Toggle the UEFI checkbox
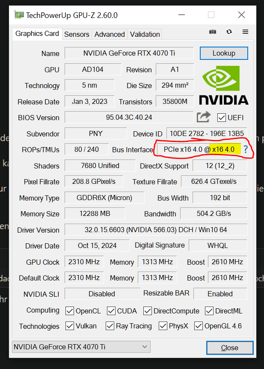The height and width of the screenshot is (369, 264). pyautogui.click(x=222, y=117)
